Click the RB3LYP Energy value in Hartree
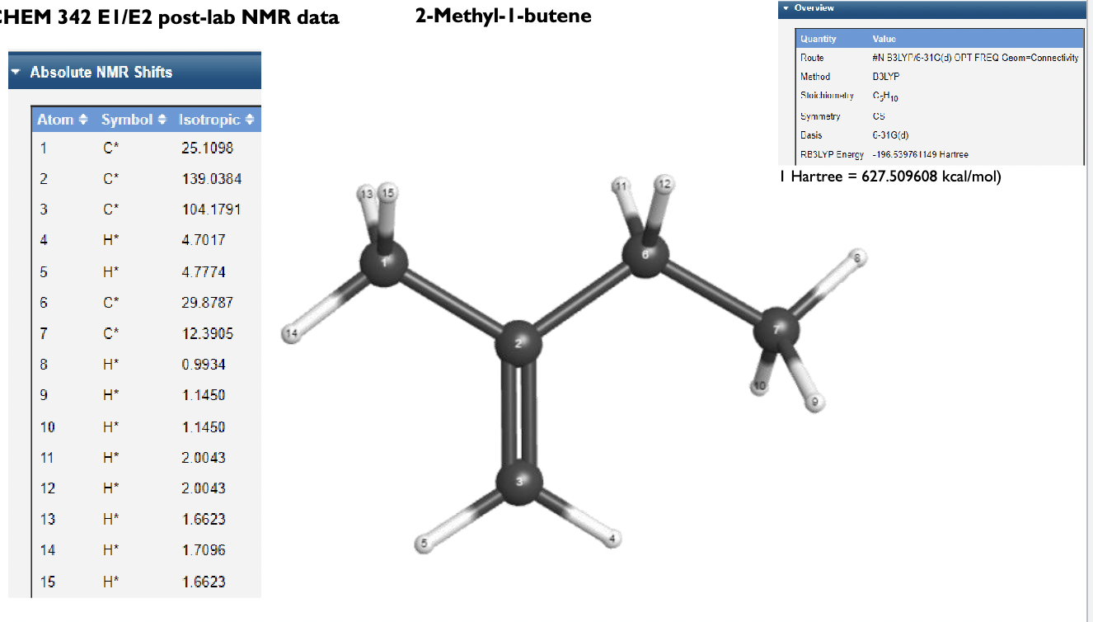The width and height of the screenshot is (1093, 622). click(920, 154)
